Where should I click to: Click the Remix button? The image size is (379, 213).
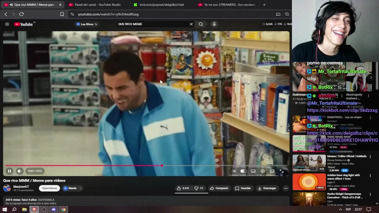coord(70,188)
